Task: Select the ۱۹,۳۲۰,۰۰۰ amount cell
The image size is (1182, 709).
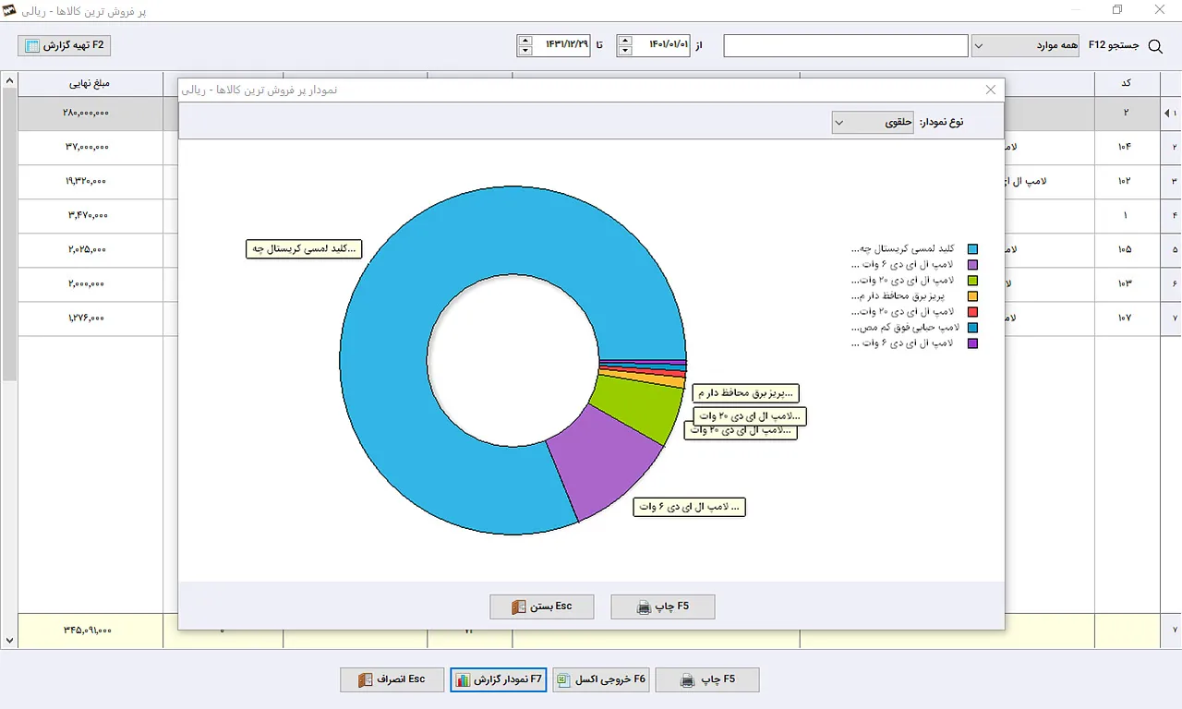Action: pos(90,181)
